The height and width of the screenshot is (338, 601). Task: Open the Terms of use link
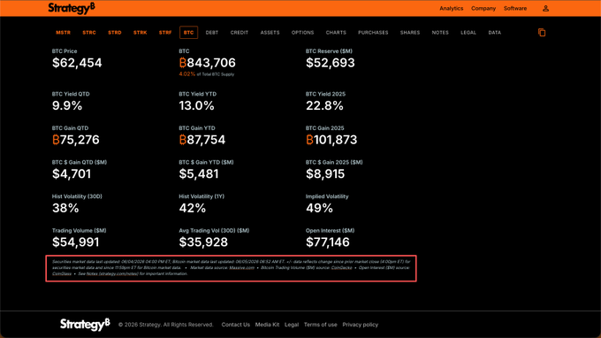tap(321, 325)
